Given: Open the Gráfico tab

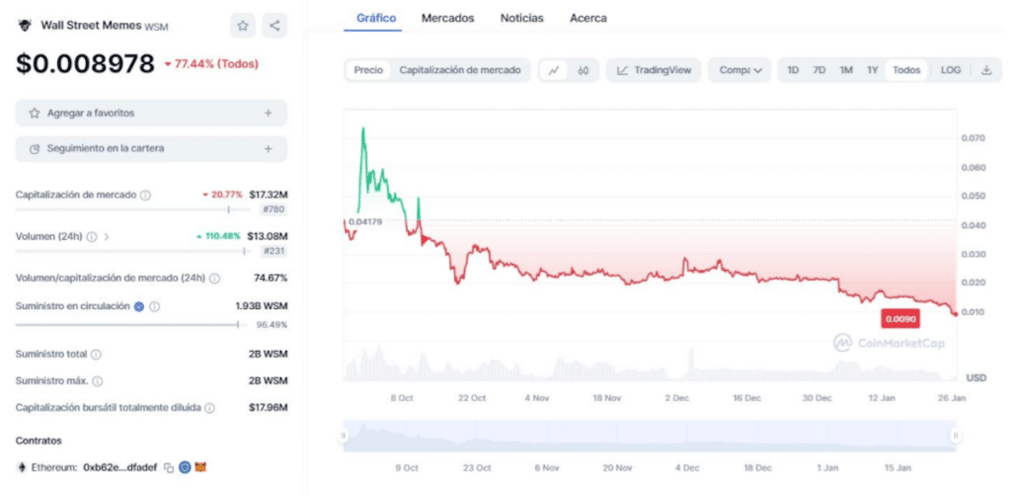Looking at the screenshot, I should tap(376, 18).
